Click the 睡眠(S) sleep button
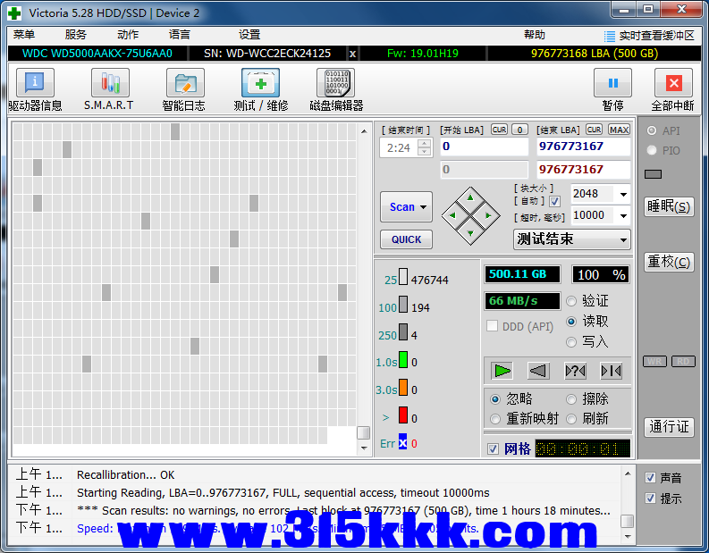The height and width of the screenshot is (553, 709). pyautogui.click(x=669, y=206)
